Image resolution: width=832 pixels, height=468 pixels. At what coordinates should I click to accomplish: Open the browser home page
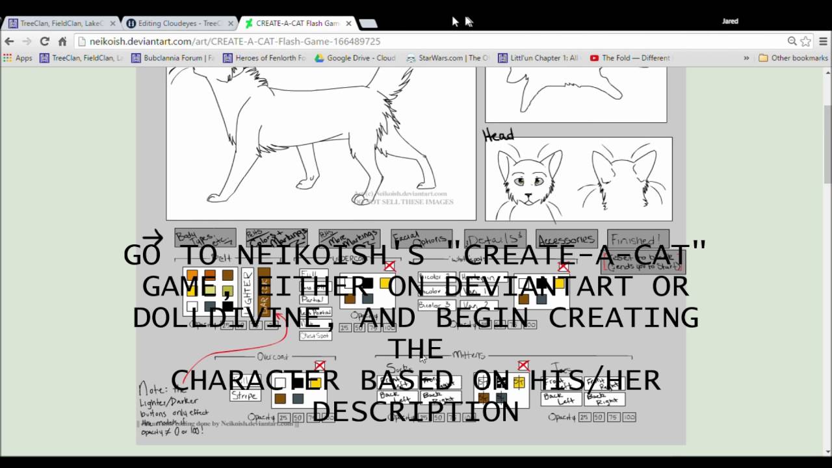click(62, 41)
